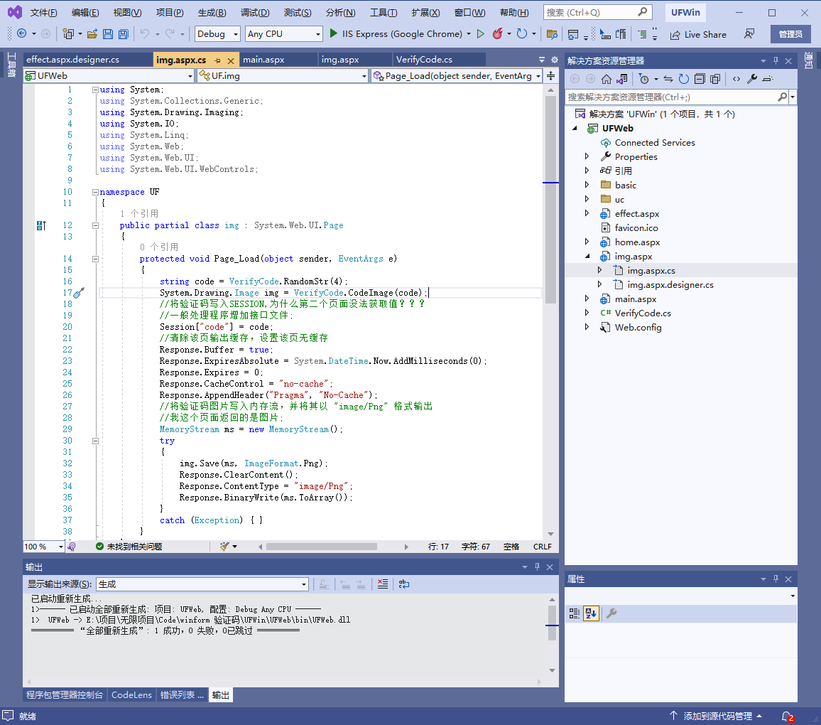Open the 调试(D) menu
Screen dimensions: 821x725
pyautogui.click(x=255, y=13)
